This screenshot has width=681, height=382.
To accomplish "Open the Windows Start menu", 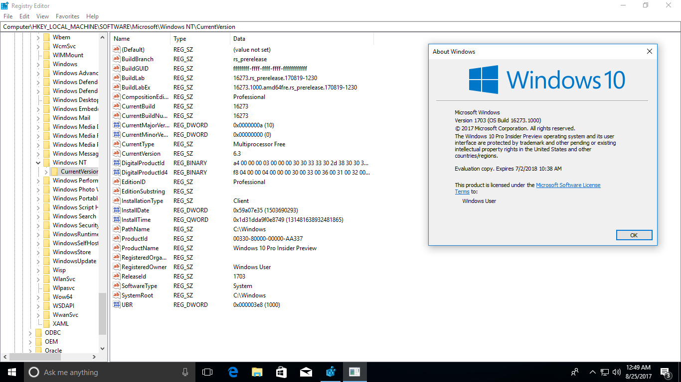I will pos(12,372).
